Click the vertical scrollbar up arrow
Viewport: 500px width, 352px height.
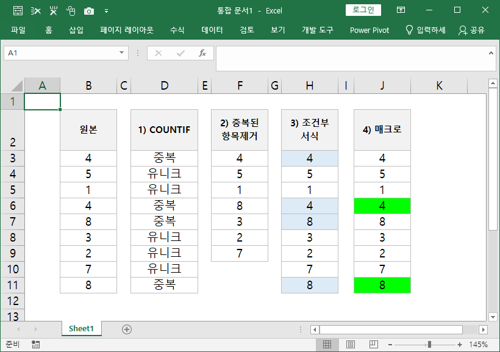point(493,84)
